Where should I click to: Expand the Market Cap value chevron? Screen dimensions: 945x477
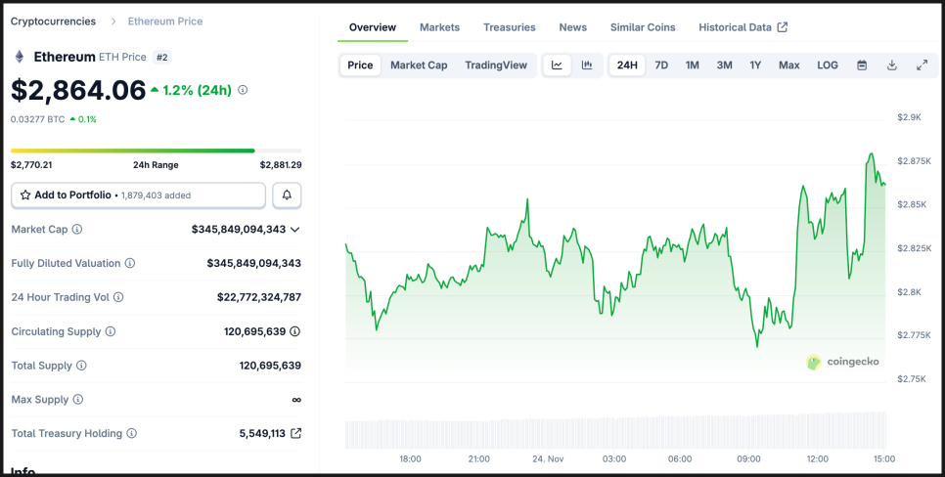tap(295, 230)
